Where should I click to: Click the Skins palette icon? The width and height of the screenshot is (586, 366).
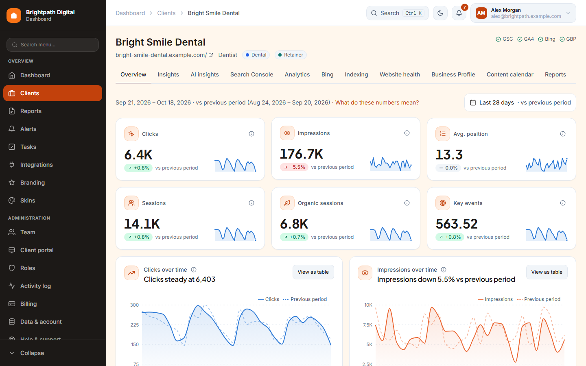click(x=12, y=200)
